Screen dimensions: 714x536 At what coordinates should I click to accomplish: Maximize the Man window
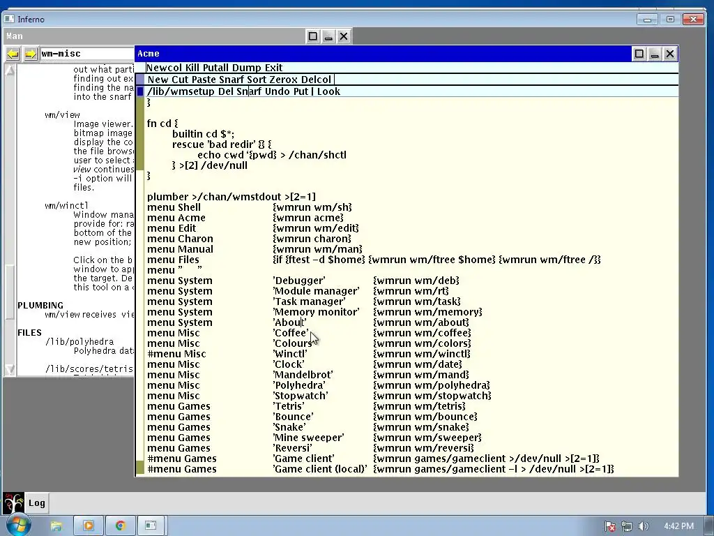click(313, 36)
